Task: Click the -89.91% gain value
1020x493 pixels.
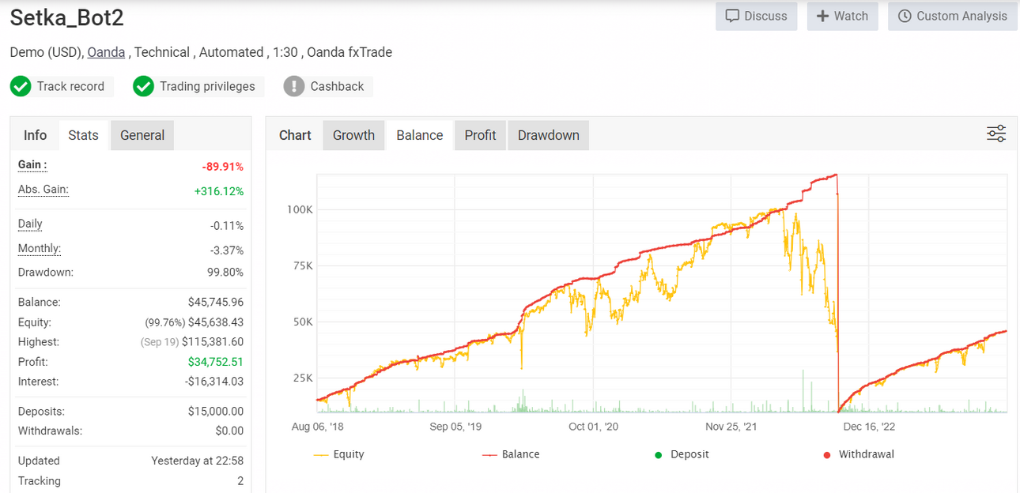Action: (223, 167)
